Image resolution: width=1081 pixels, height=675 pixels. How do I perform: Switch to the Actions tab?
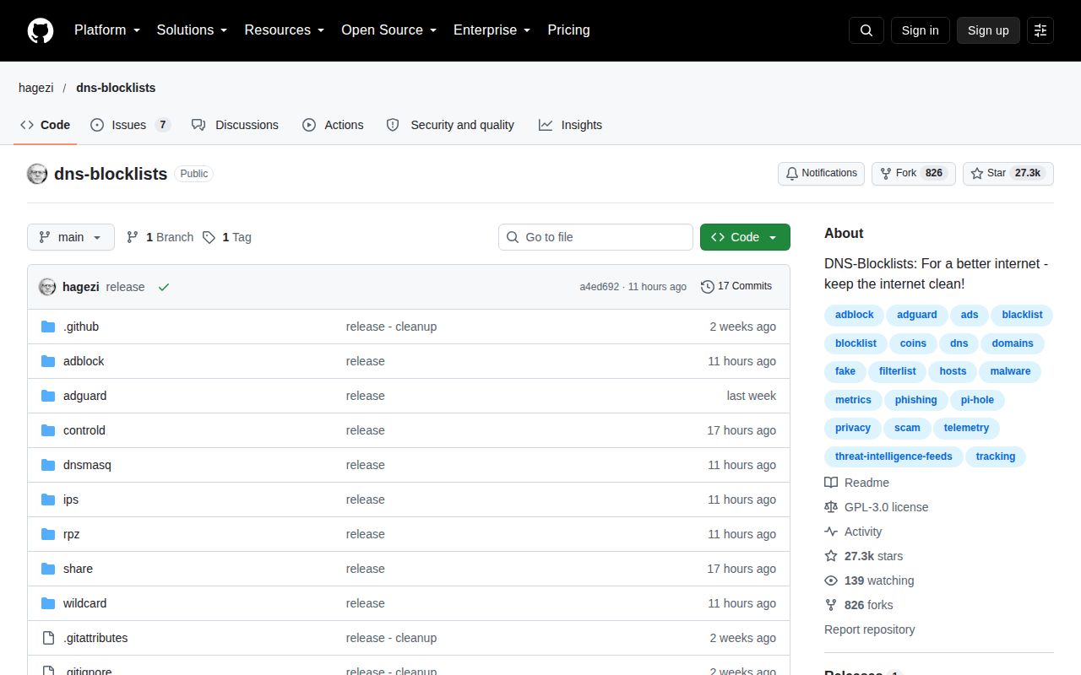(333, 125)
